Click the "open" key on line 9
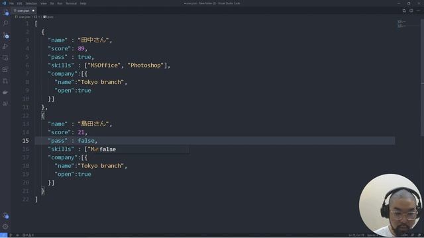The image size is (424, 238). point(65,91)
